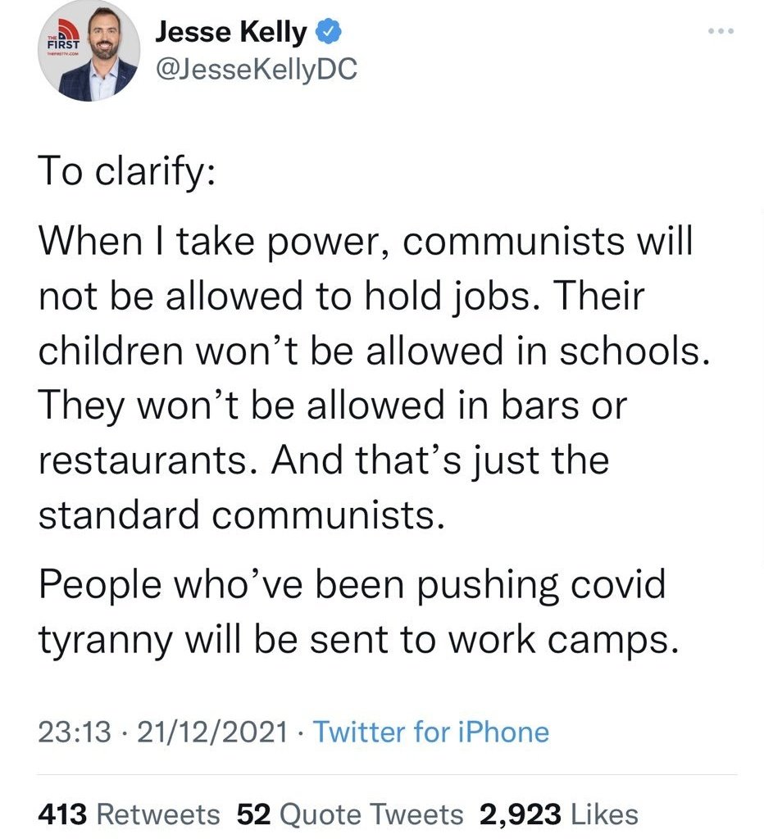This screenshot has width=764, height=839.
Task: Click the 413 retweet count number
Action: point(62,814)
